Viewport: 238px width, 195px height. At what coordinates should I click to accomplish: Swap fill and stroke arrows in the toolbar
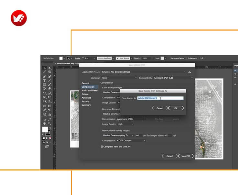point(50,128)
